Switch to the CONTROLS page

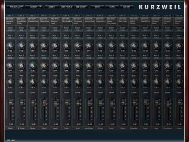click(x=67, y=7)
